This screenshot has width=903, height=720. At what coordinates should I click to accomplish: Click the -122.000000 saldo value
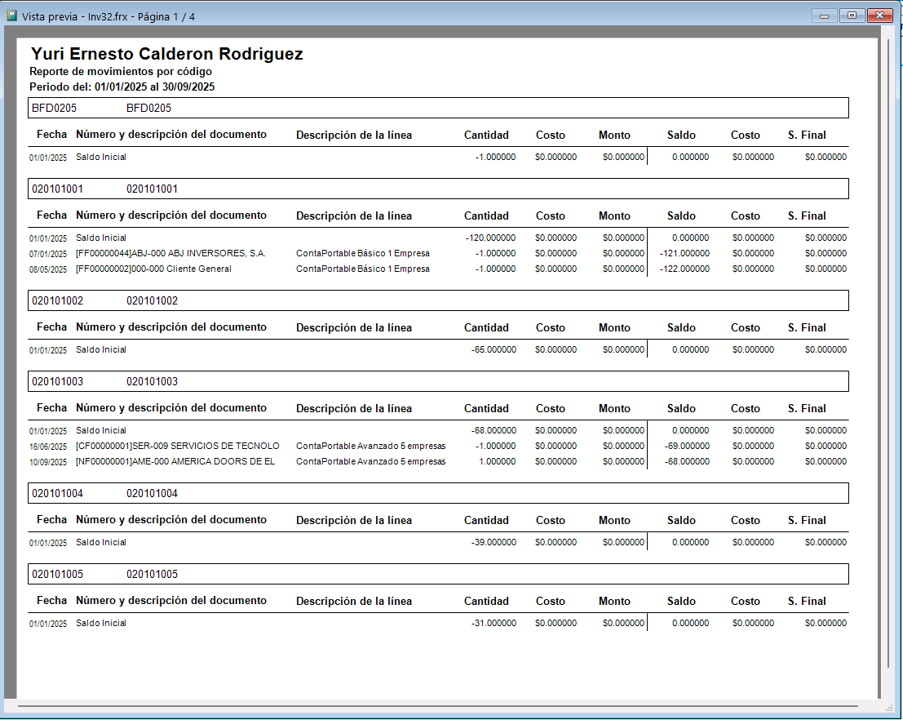(684, 269)
